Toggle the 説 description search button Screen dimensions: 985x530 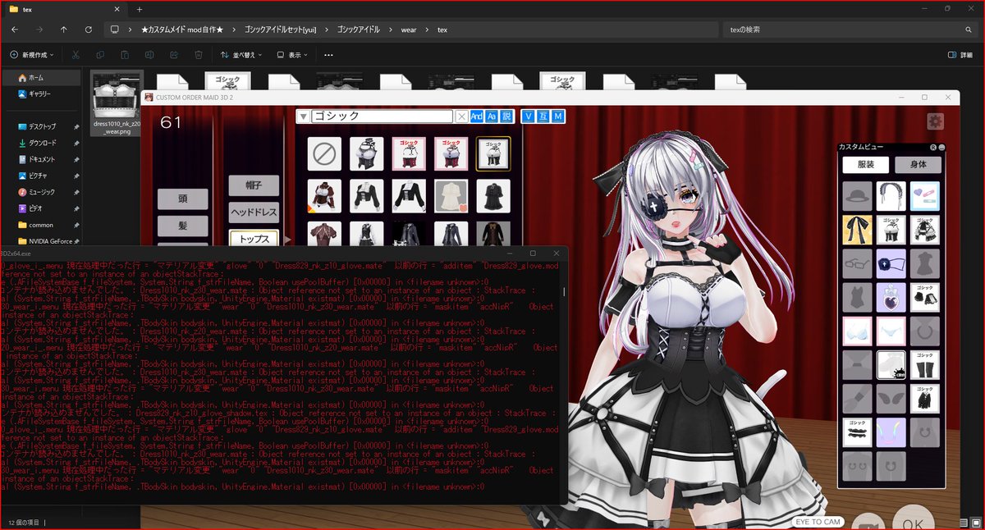pyautogui.click(x=506, y=117)
